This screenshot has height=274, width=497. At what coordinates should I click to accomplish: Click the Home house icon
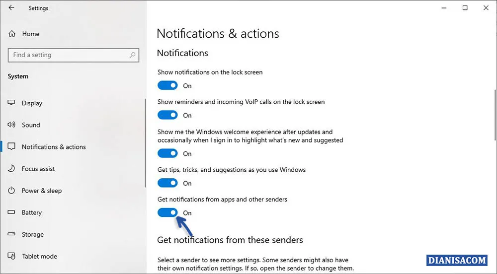click(12, 34)
